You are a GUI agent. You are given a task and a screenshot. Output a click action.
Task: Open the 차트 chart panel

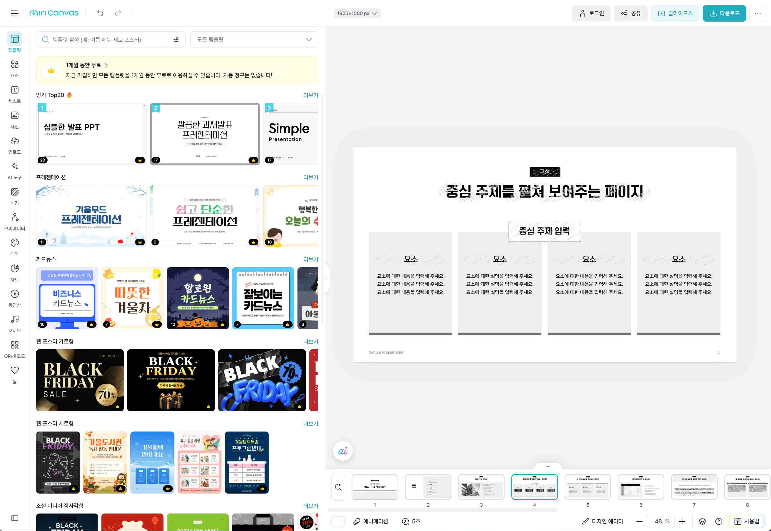15,273
